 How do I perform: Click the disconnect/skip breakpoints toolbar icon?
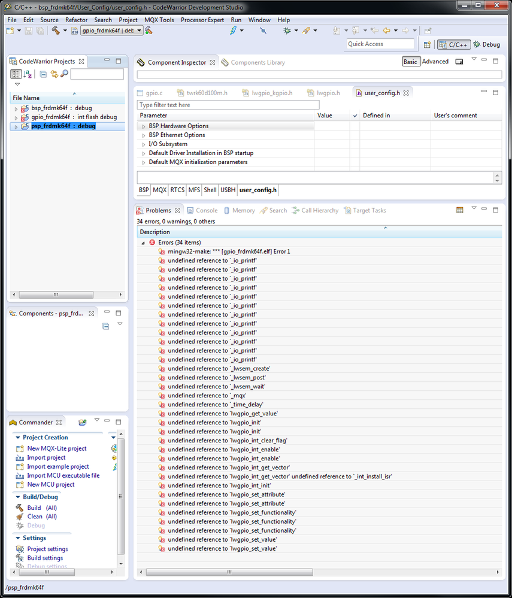pyautogui.click(x=263, y=31)
